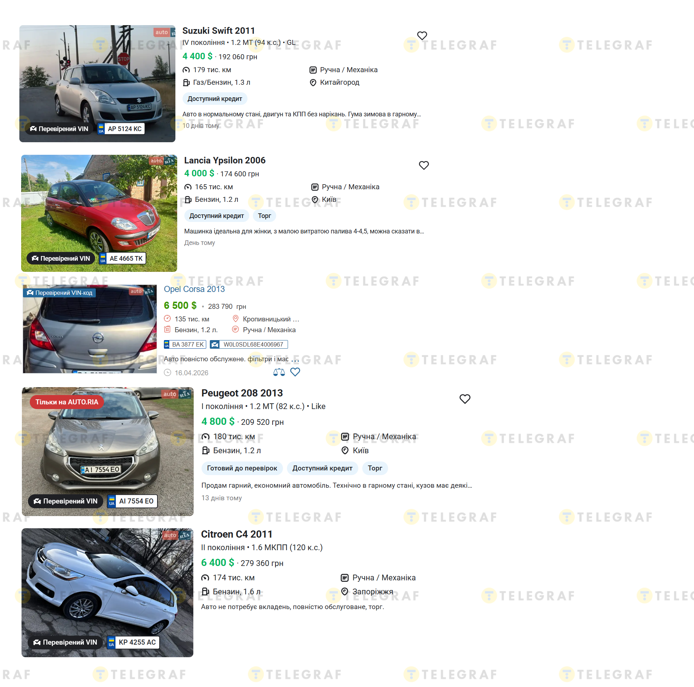Click 'Тільки на AUTO.RIA' label on Peugeot
This screenshot has height=687, width=694.
[66, 402]
